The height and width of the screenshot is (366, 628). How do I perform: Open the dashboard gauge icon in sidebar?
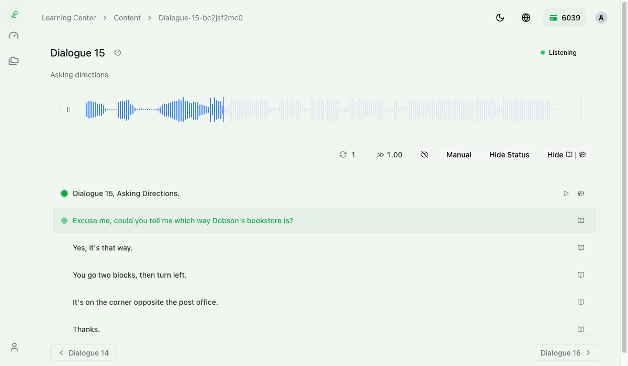click(x=14, y=36)
